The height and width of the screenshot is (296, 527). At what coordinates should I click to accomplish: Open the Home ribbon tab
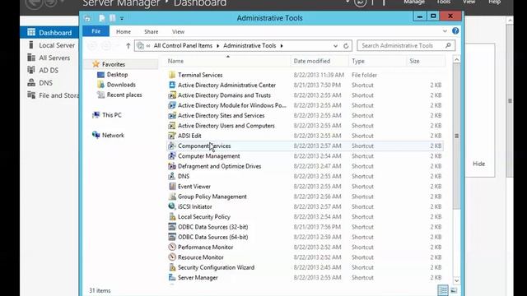click(124, 31)
